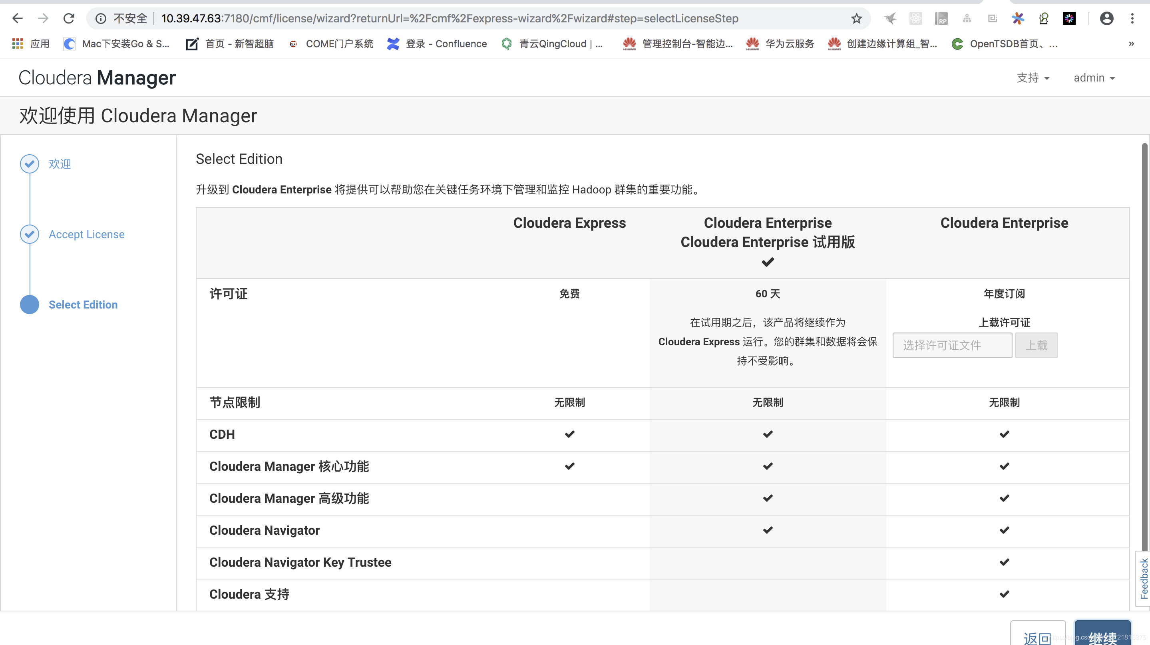The image size is (1150, 645).
Task: Click the 60 天 trial cell
Action: click(768, 294)
